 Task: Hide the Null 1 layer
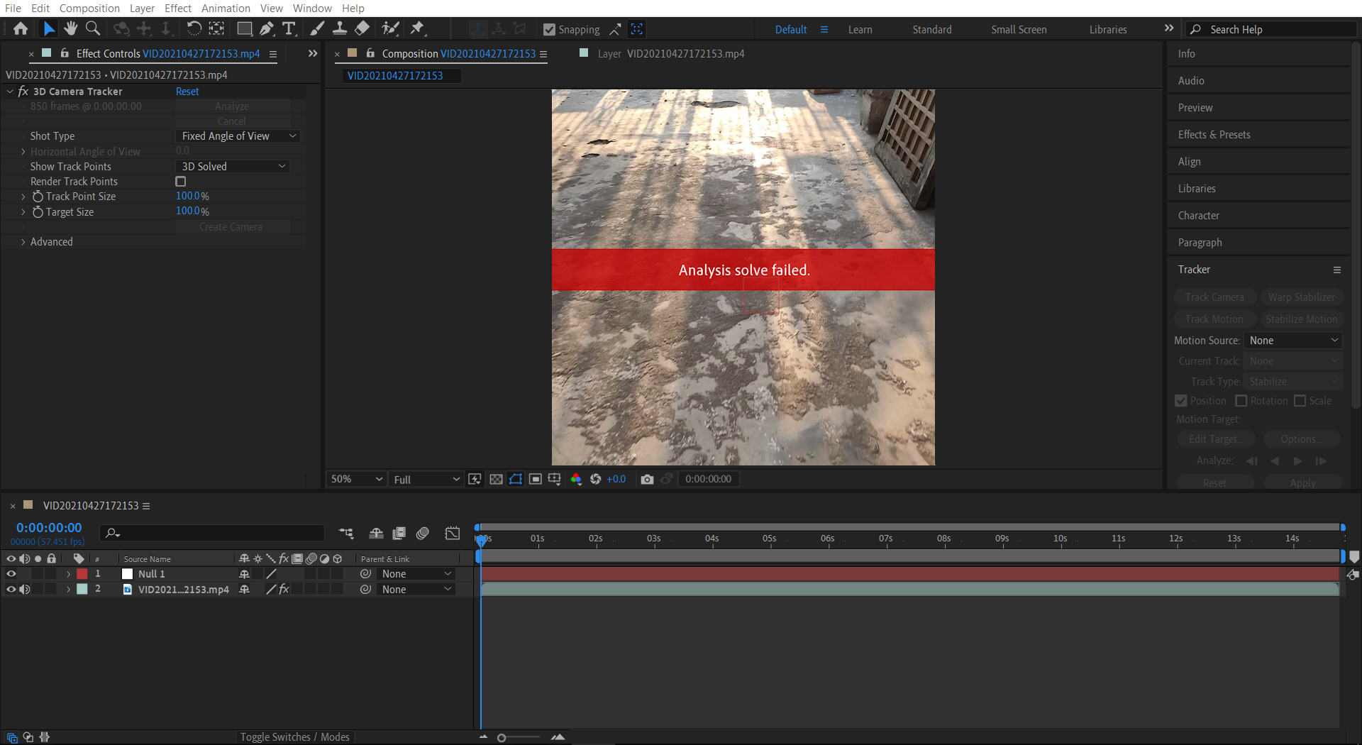click(11, 573)
